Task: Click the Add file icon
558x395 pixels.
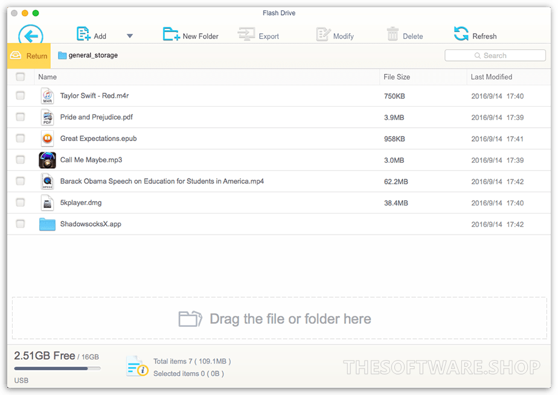Action: point(83,34)
